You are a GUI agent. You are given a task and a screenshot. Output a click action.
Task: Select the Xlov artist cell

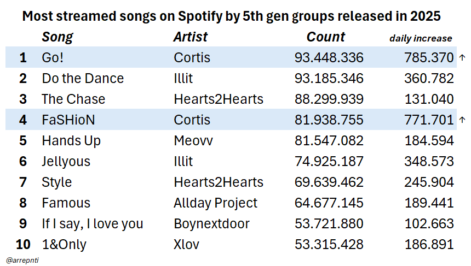click(x=187, y=244)
